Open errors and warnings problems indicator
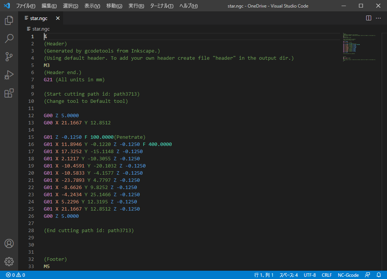Image resolution: width=387 pixels, height=279 pixels. pos(15,275)
